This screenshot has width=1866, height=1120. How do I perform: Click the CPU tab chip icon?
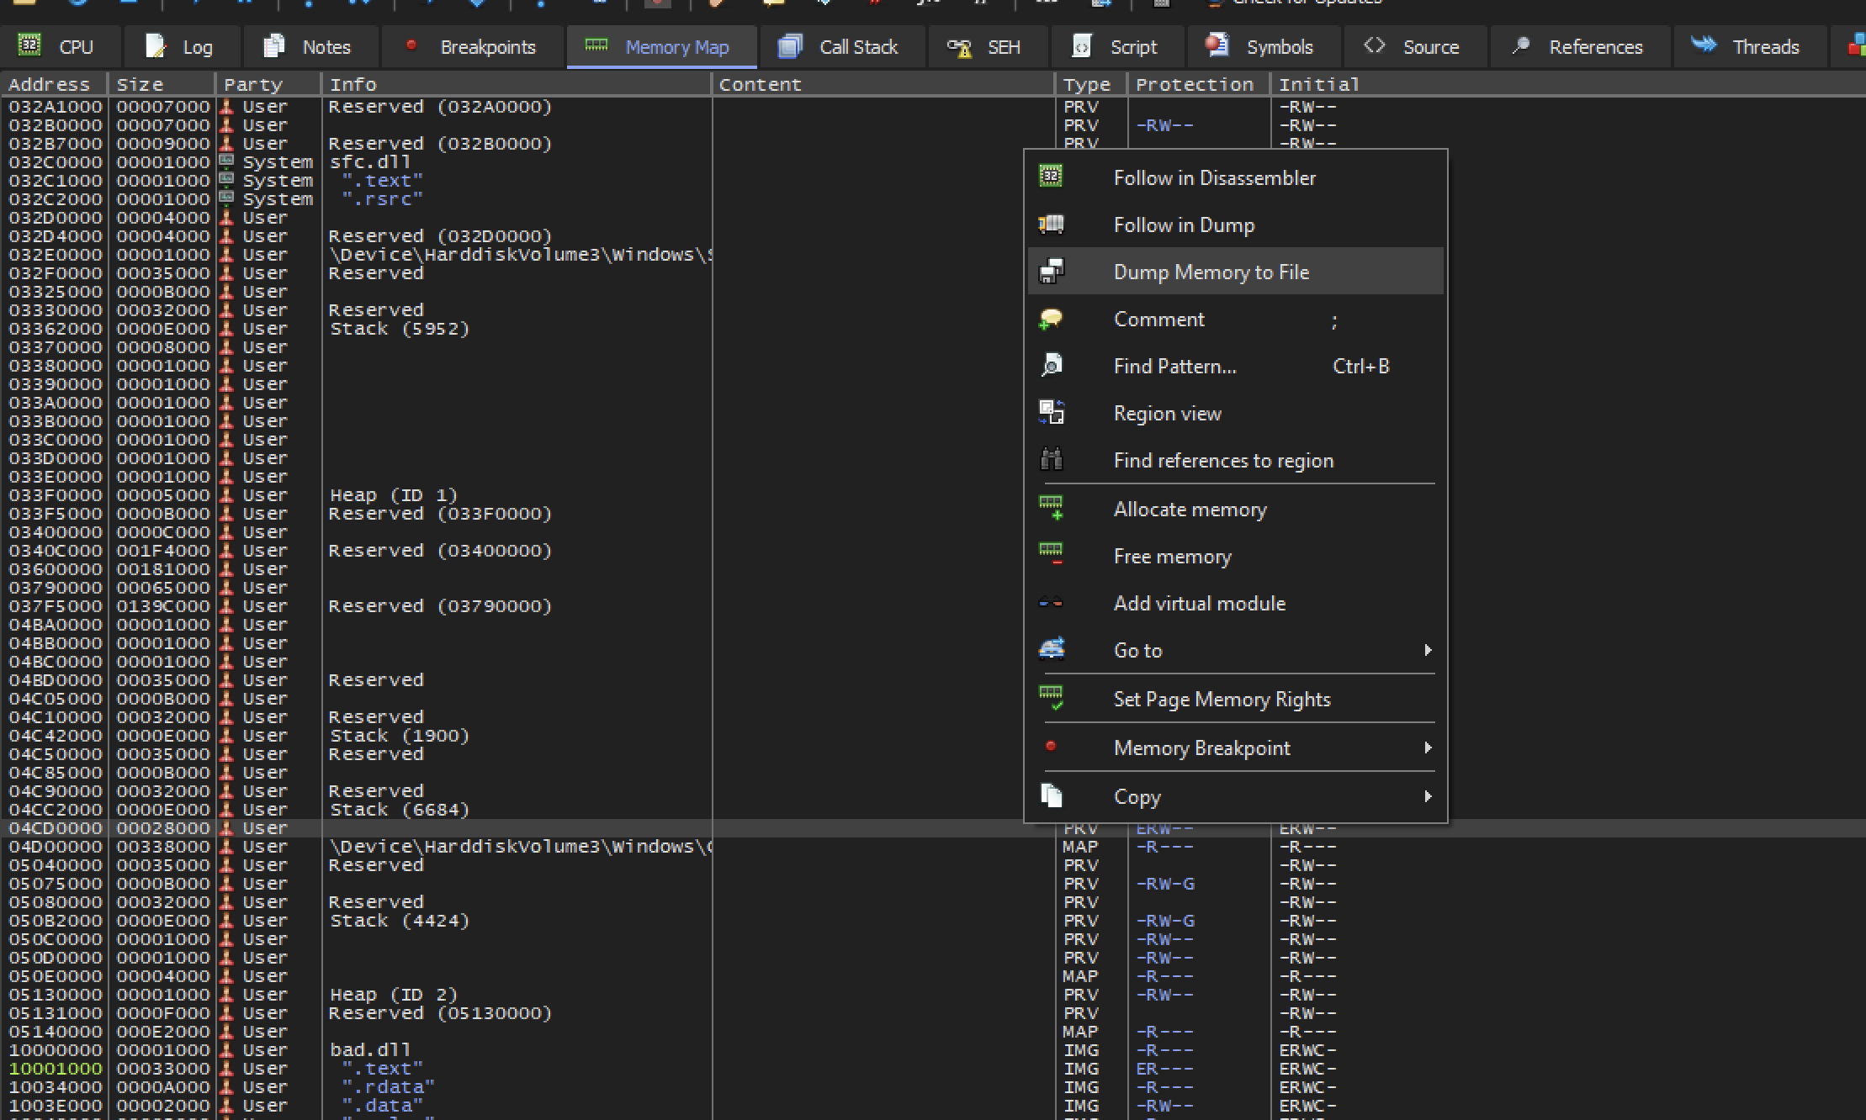(29, 45)
